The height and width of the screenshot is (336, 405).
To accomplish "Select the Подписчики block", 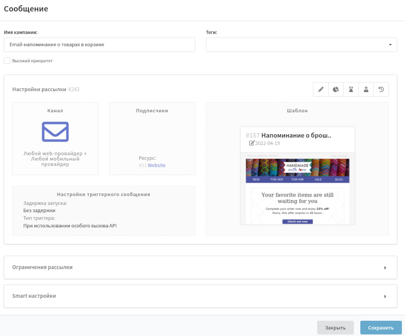I will click(x=152, y=139).
